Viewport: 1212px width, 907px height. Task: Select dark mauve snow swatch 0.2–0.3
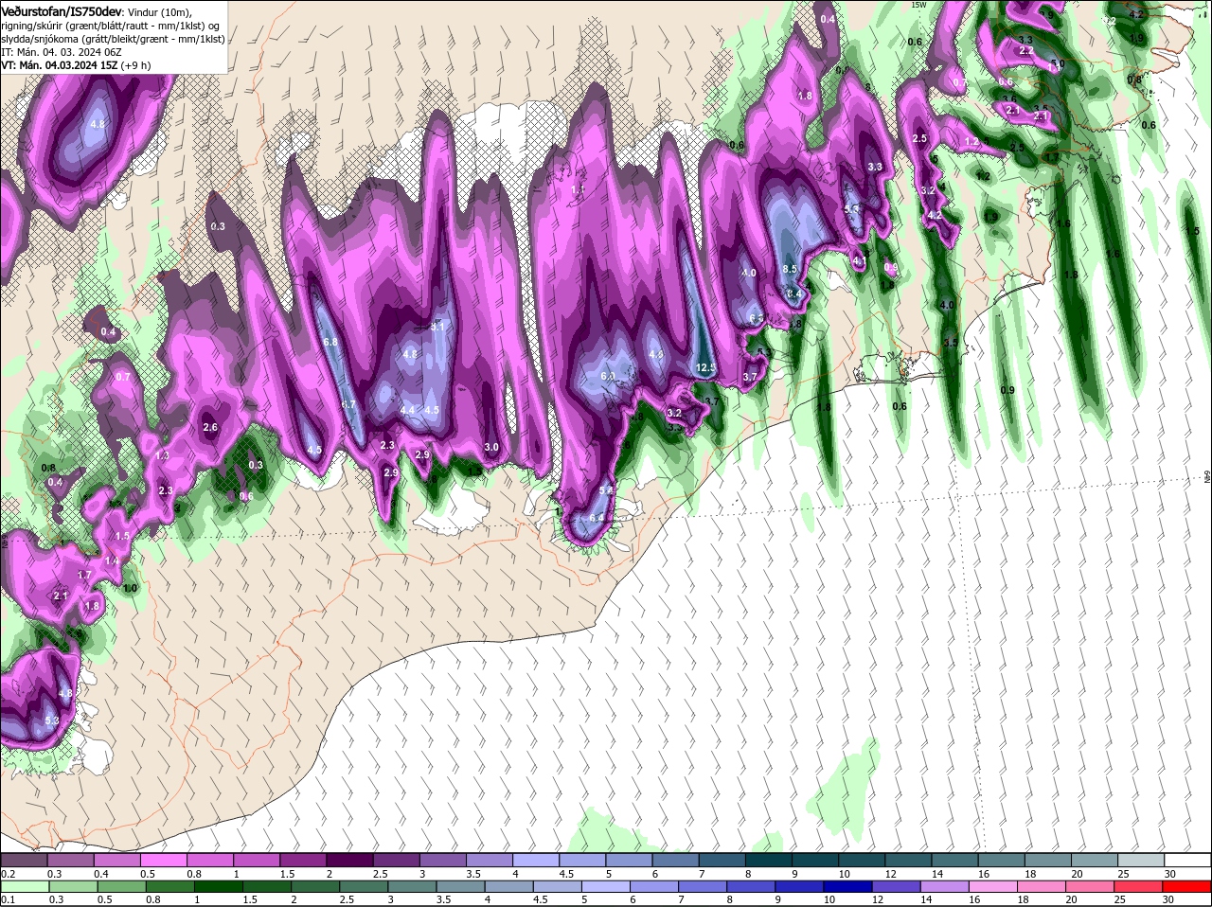(24, 860)
